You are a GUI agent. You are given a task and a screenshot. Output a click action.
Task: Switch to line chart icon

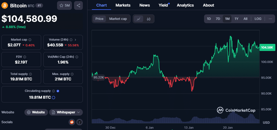tap(138, 19)
